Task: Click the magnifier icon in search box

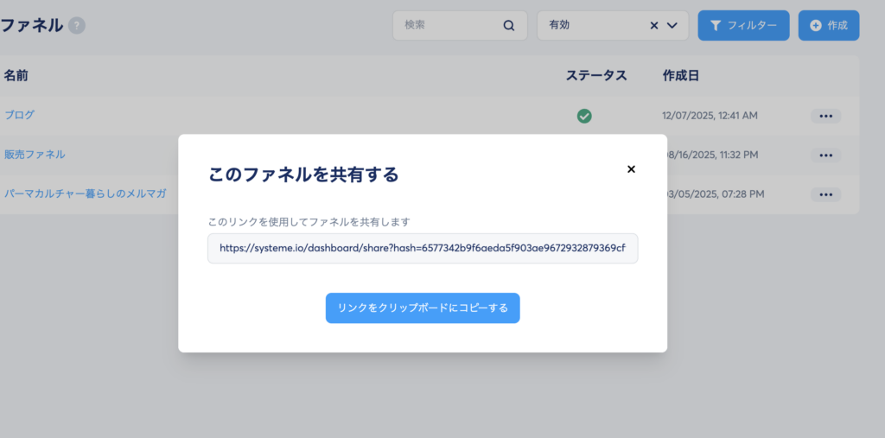Action: pos(509,26)
